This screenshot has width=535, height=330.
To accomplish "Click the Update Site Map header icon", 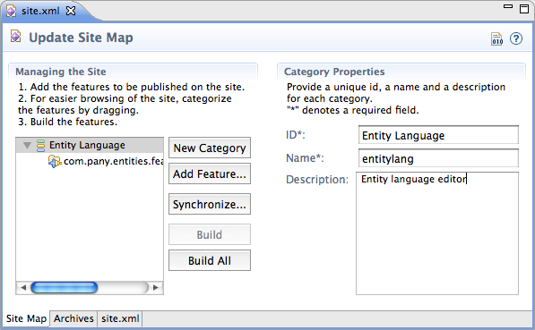I will coord(15,37).
